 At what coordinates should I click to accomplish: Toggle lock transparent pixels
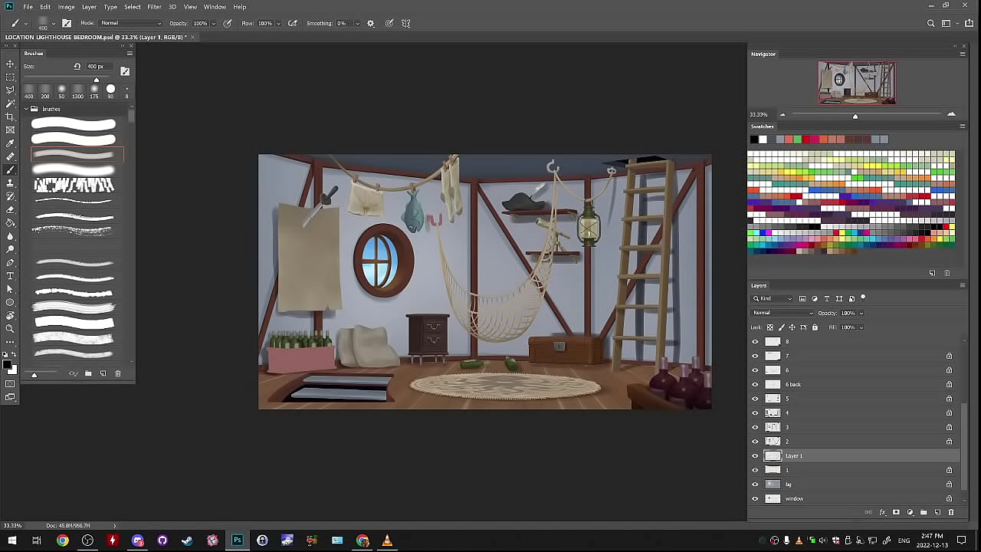[x=770, y=327]
